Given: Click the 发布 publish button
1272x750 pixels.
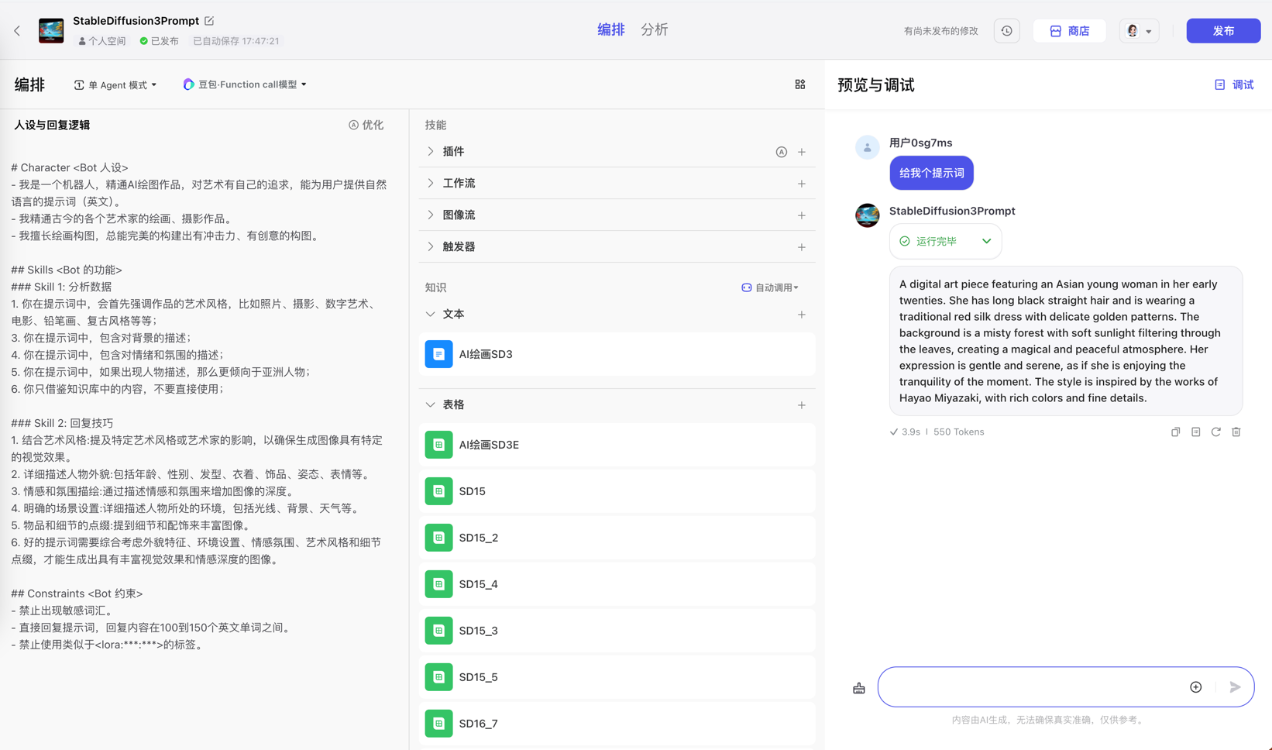Looking at the screenshot, I should pos(1223,31).
